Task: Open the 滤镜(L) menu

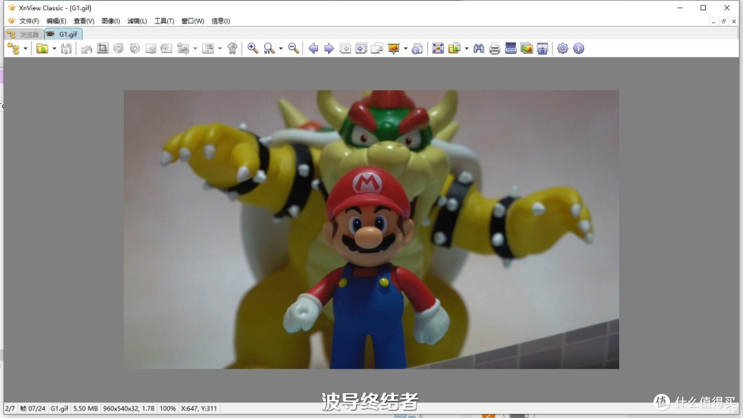Action: tap(137, 21)
